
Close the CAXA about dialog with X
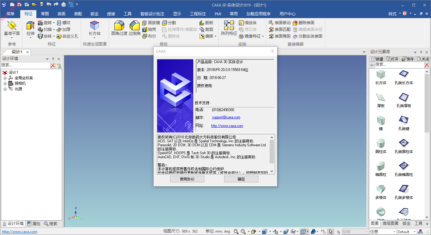click(273, 51)
